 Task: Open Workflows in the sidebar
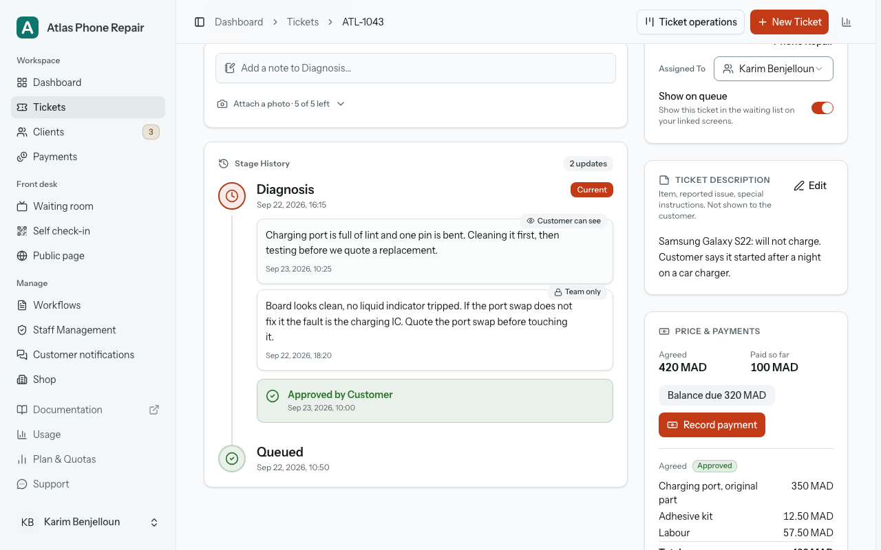tap(88, 305)
